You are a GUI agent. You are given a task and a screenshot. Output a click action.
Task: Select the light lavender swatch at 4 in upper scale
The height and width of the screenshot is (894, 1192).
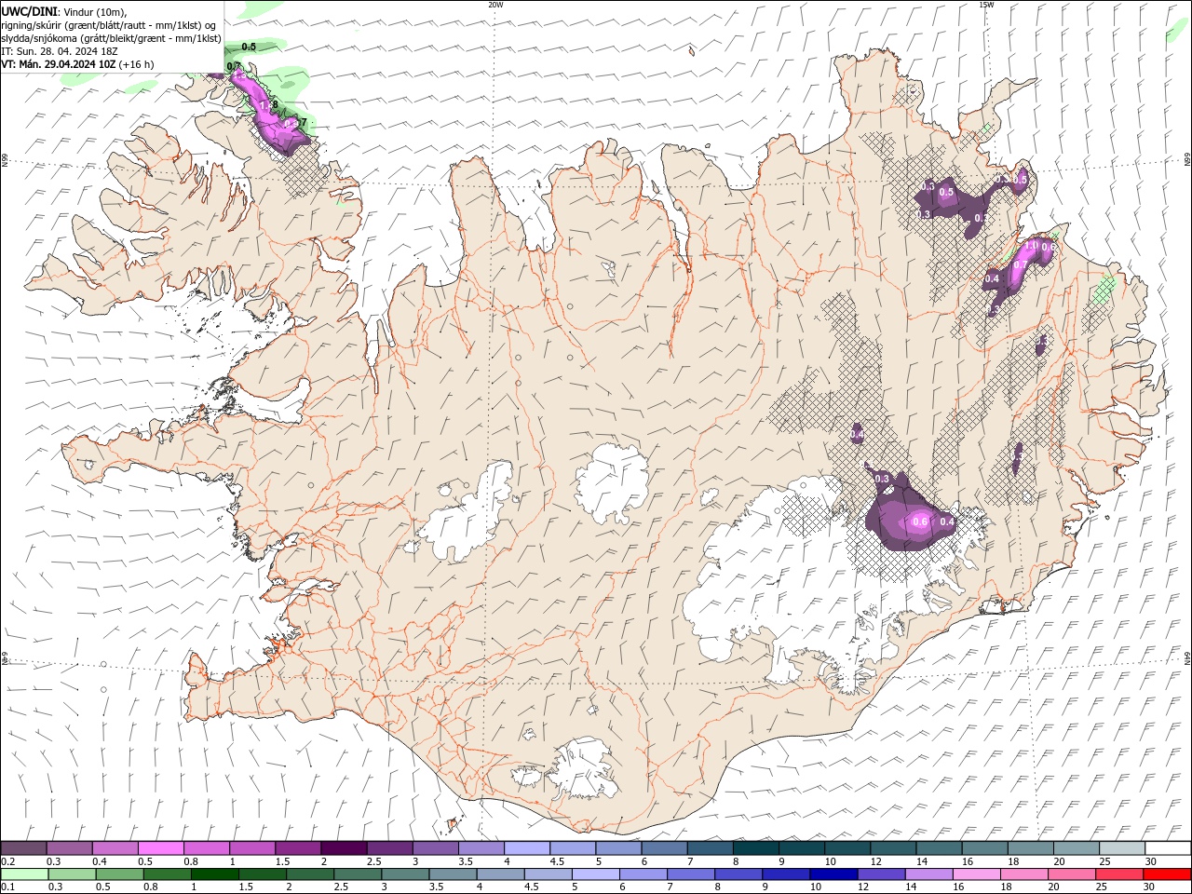point(527,848)
